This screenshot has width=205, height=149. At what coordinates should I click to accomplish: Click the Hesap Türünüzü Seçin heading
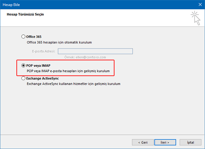25,15
